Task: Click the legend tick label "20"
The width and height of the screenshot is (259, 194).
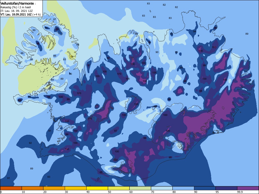Action: click(45, 192)
